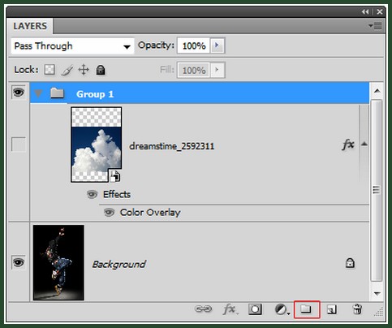Collapse panel to icons double arrow
The width and height of the screenshot is (392, 328).
pos(365,11)
